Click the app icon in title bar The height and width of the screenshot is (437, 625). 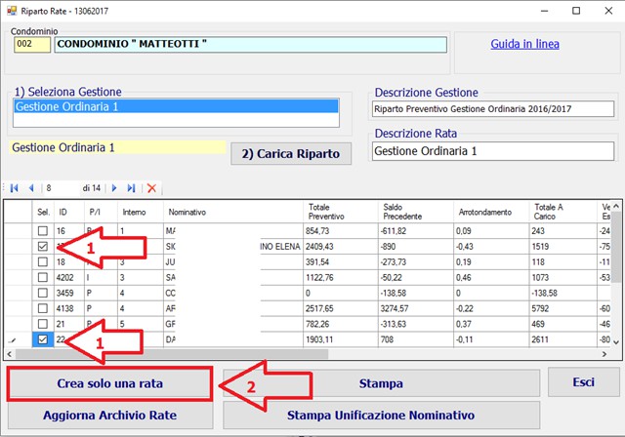click(x=12, y=11)
